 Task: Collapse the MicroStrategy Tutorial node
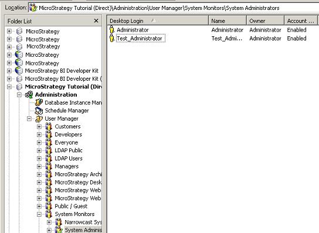(x=9, y=87)
